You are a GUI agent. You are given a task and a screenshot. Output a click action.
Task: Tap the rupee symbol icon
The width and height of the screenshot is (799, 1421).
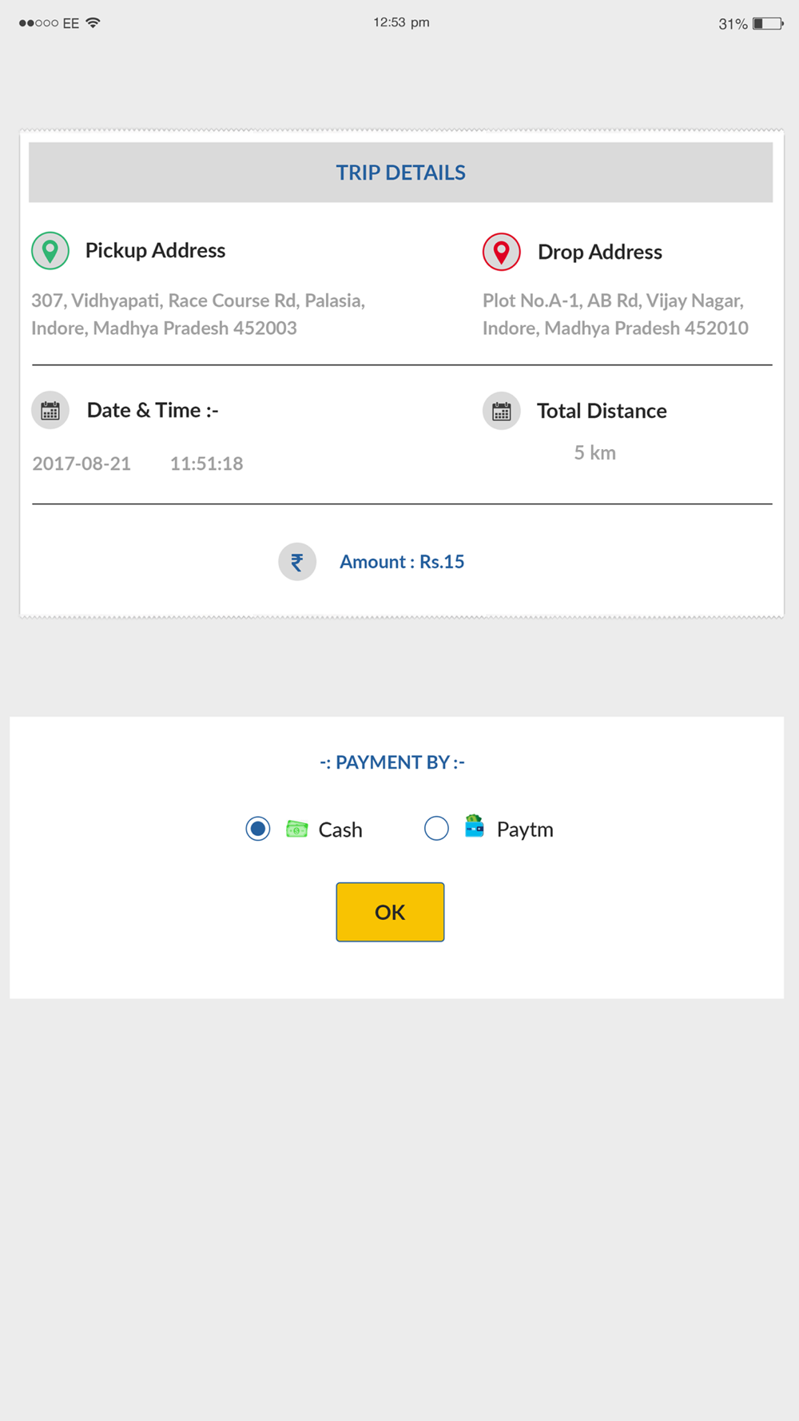[x=297, y=562]
